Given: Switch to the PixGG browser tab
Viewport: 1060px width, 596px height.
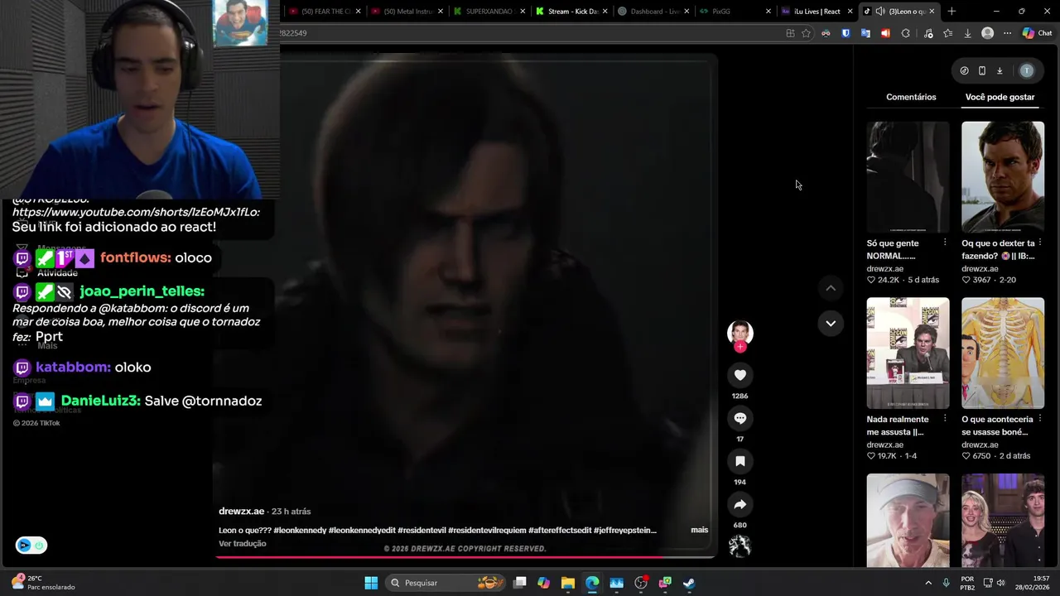Looking at the screenshot, I should (735, 12).
